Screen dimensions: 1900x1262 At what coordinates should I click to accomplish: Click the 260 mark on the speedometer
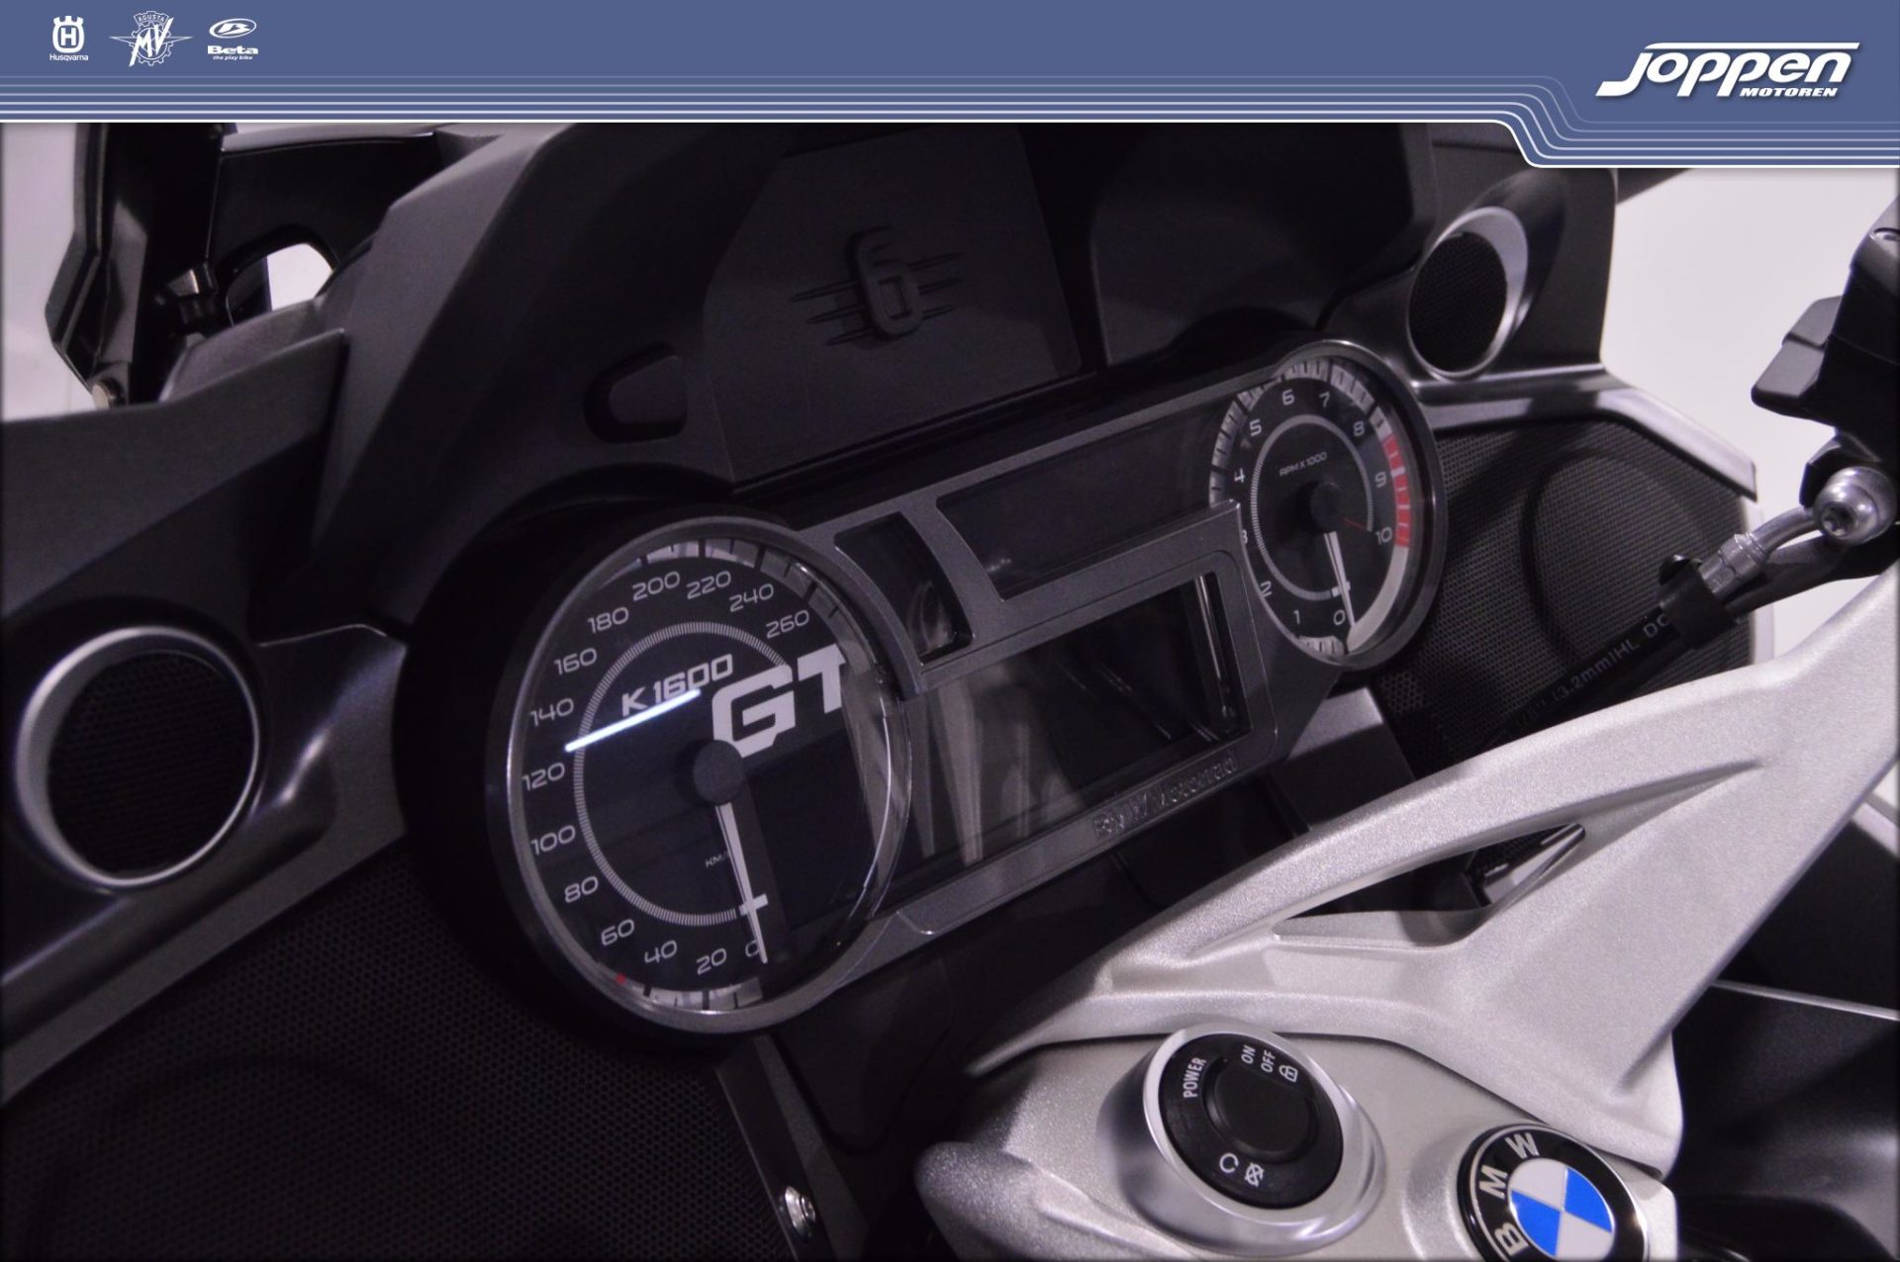[x=787, y=624]
